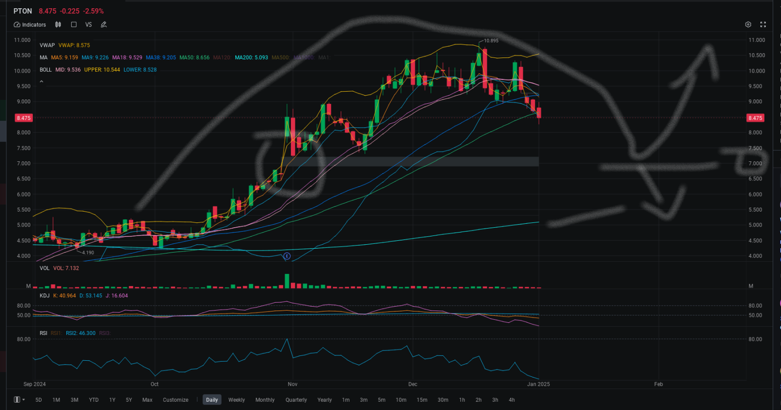
Task: Open the VS comparison tool
Action: (88, 24)
